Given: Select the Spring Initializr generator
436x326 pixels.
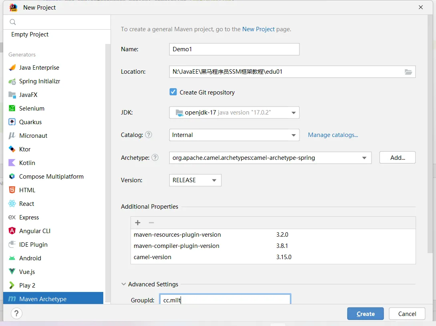Looking at the screenshot, I should point(54,81).
